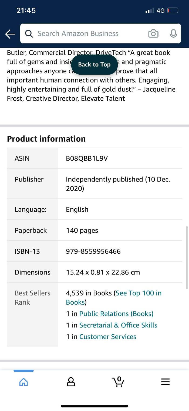Tap the battery indicator in status bar
This screenshot has height=411, width=189.
[173, 11]
